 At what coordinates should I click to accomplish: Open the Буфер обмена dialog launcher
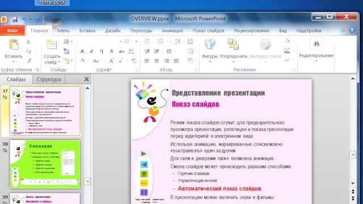(x=37, y=70)
